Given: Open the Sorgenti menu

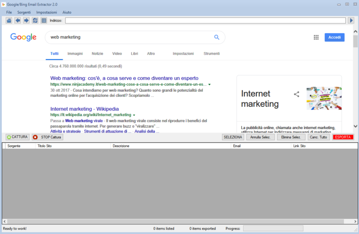Looking at the screenshot, I should 24,12.
